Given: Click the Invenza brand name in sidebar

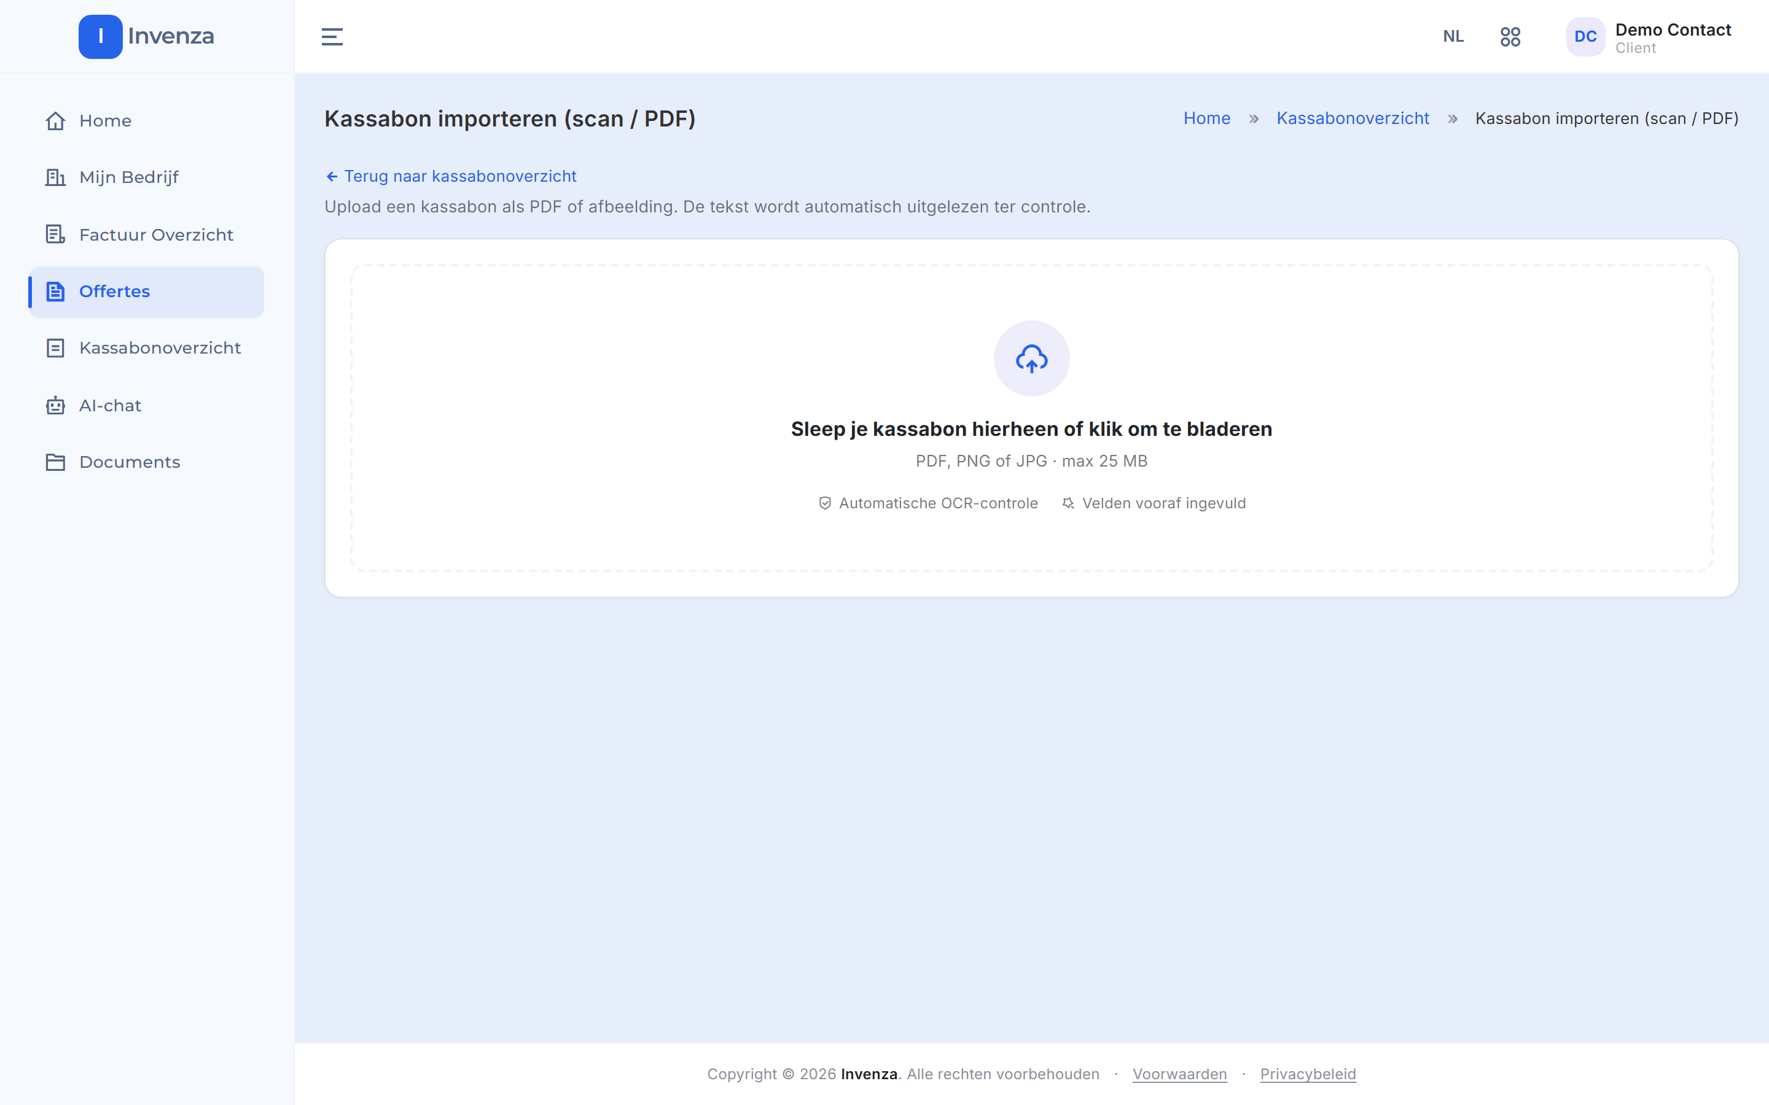Looking at the screenshot, I should coord(171,36).
